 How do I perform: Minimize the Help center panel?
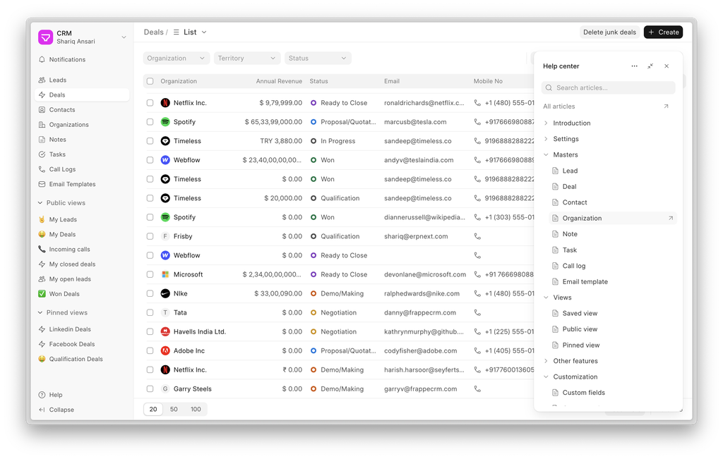click(x=650, y=66)
